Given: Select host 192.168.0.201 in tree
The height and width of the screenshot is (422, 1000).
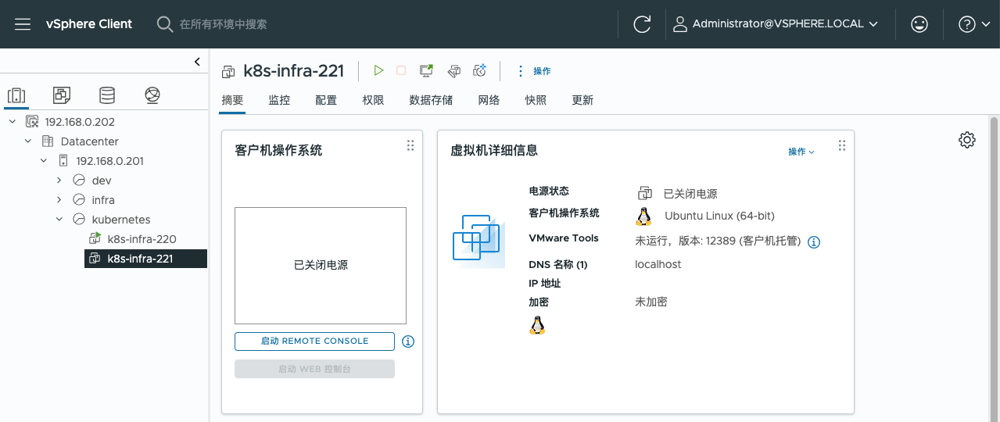Looking at the screenshot, I should coord(110,161).
